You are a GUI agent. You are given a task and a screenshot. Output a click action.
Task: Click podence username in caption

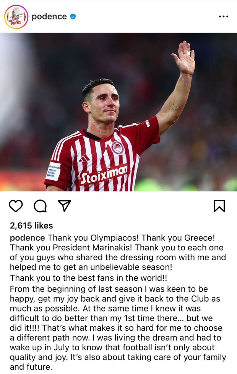point(28,238)
